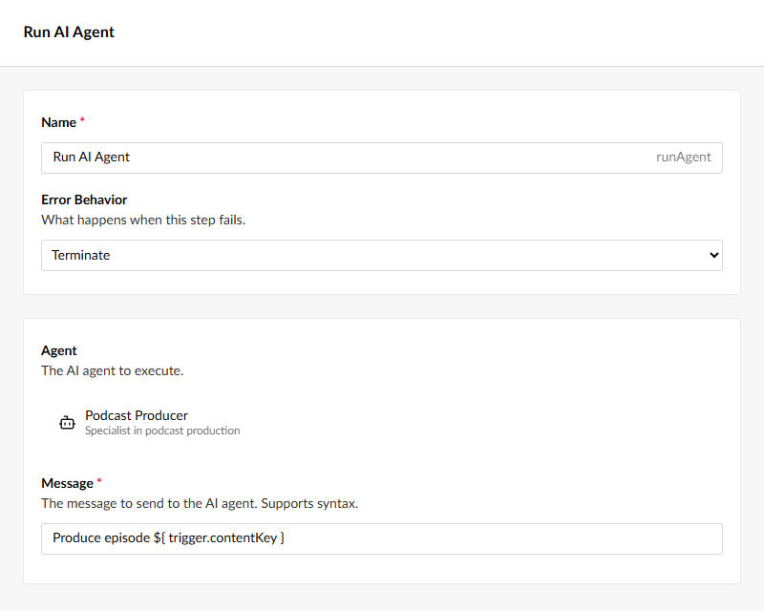764x611 pixels.
Task: Open the Error Behavior Terminate dropdown
Action: click(381, 255)
